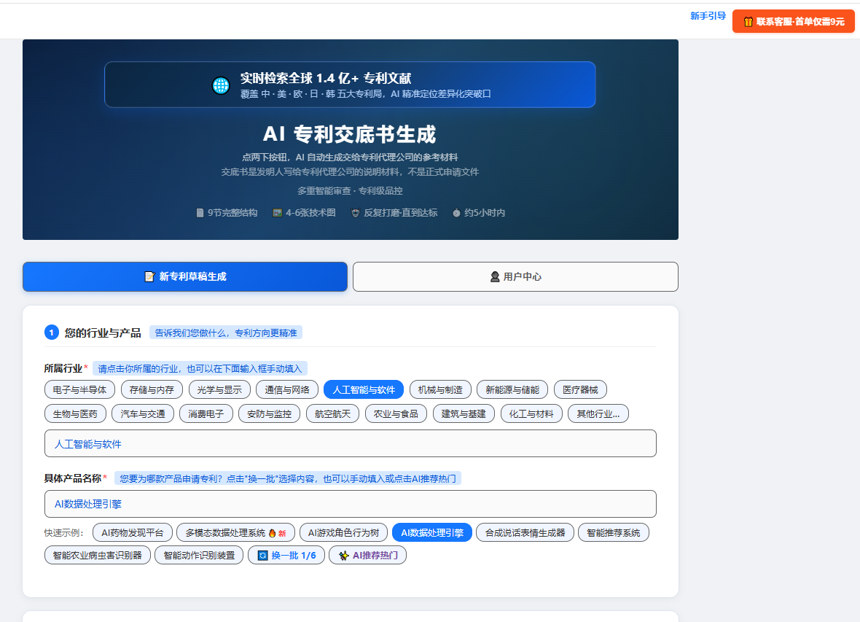
Task: Click the gift icon on customer service button
Action: 748,22
